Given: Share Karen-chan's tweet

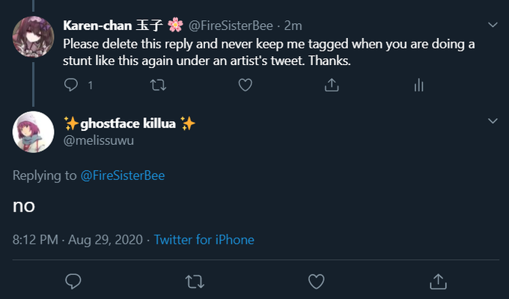Looking at the screenshot, I should [331, 85].
